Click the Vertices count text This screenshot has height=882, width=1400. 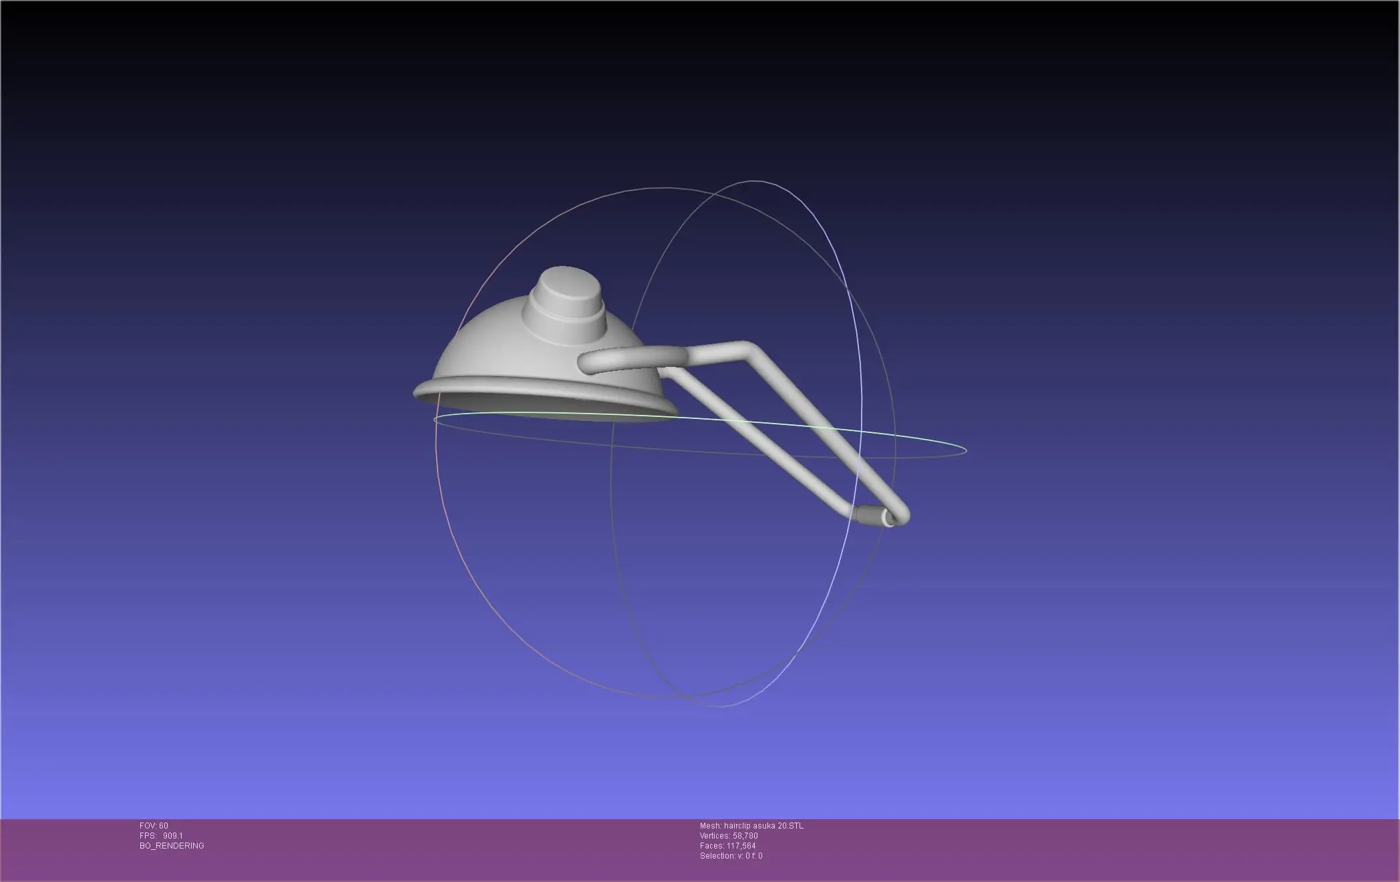[729, 836]
